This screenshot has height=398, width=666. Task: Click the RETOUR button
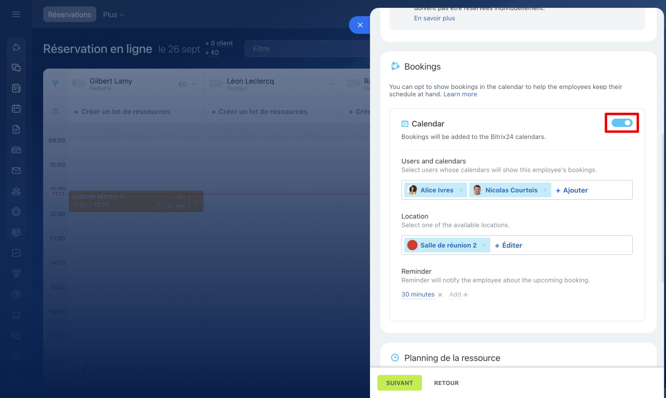[x=446, y=383]
